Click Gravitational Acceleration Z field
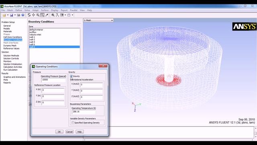Screen dimensions: 257x145 pyautogui.click(x=92, y=97)
